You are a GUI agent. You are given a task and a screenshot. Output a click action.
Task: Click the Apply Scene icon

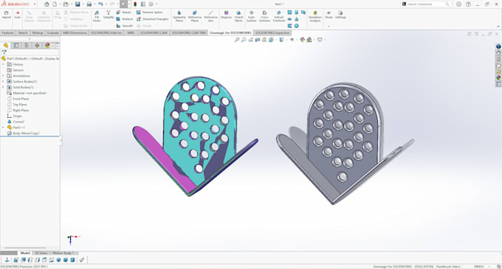coord(309,40)
